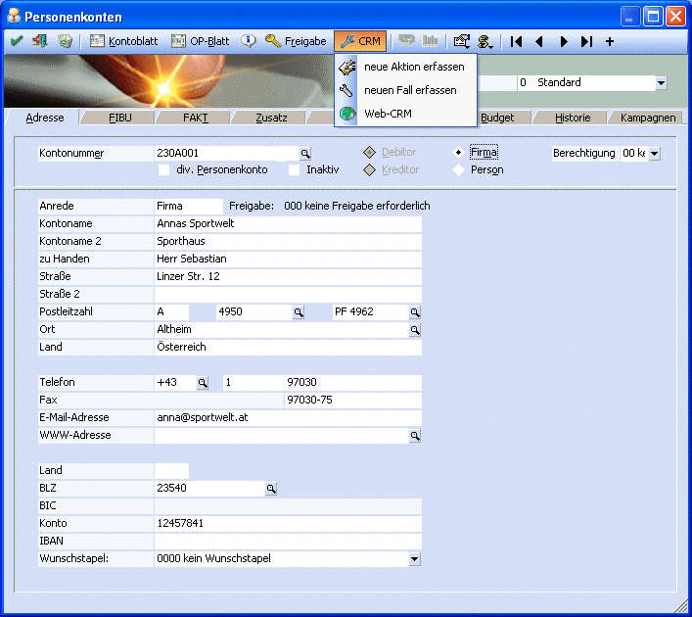Click the Kontonummer field 230A001
The height and width of the screenshot is (617, 692).
pos(226,153)
